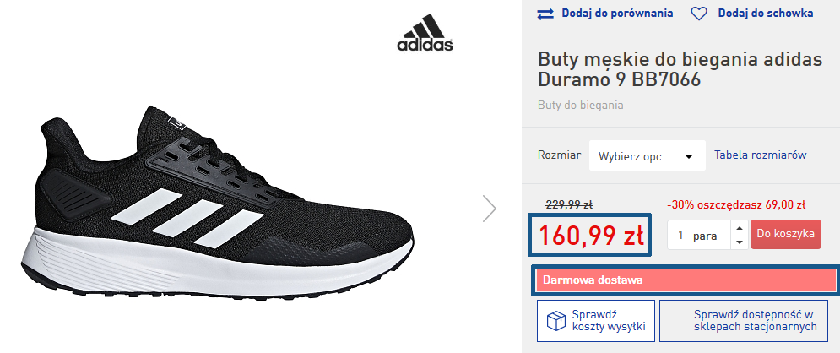840x353 pixels.
Task: Click the Darmowa dostawa banner
Action: coord(686,280)
